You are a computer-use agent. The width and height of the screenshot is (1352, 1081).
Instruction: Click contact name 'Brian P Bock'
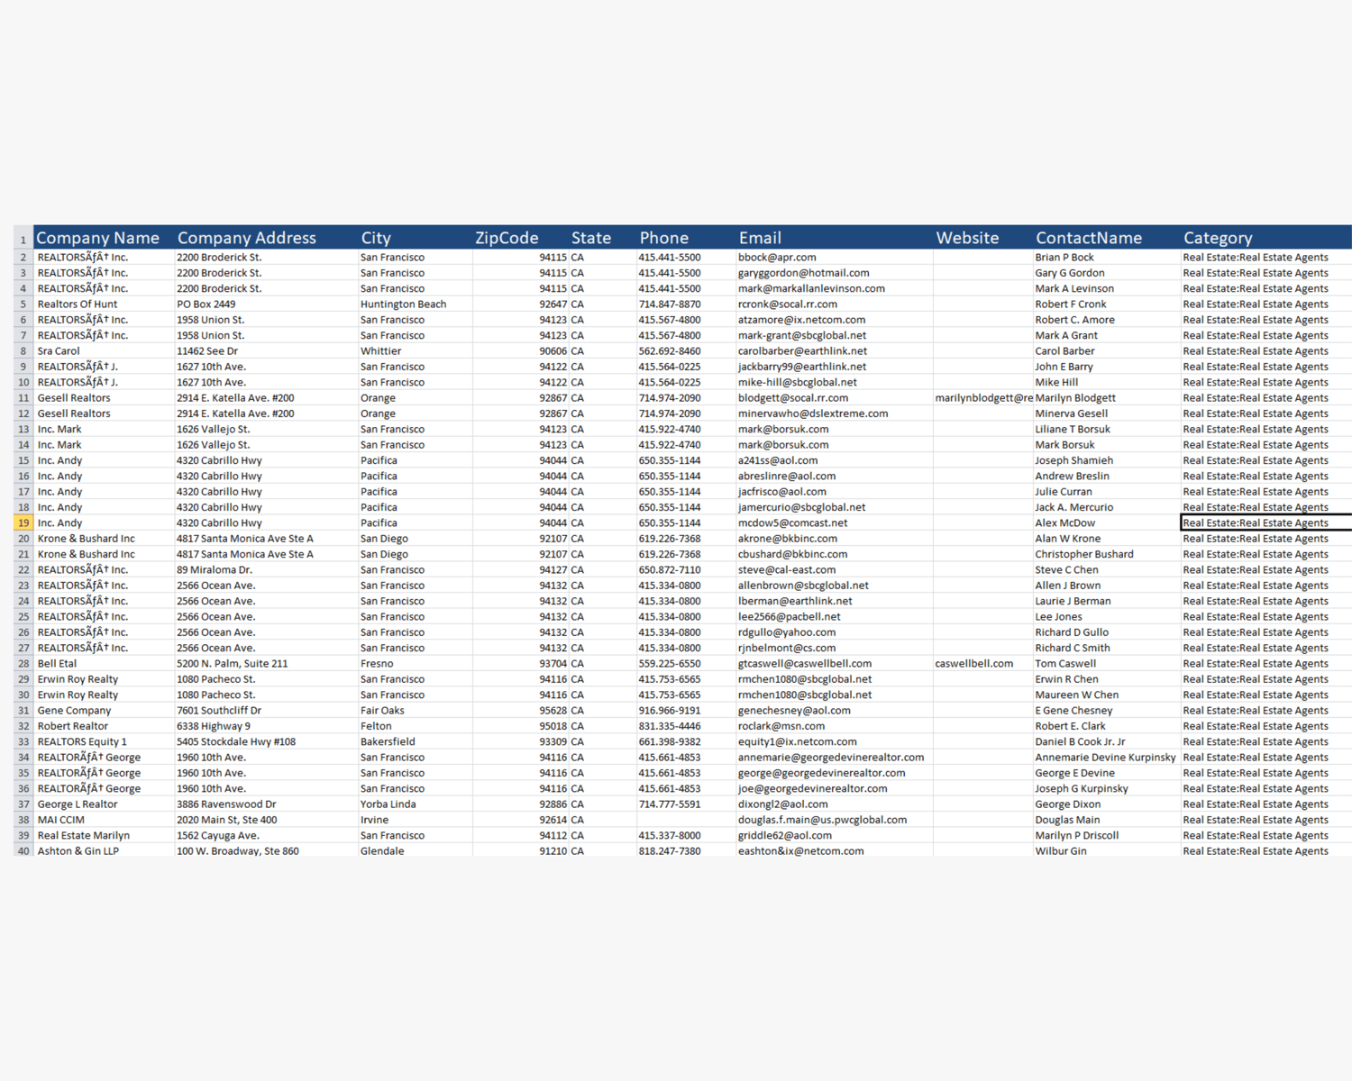point(1107,258)
